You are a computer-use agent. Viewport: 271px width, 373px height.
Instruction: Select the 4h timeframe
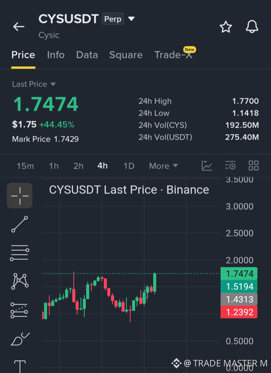point(102,166)
